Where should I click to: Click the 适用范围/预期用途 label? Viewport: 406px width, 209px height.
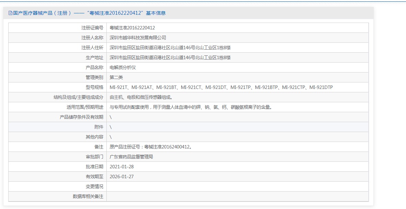(x=85, y=107)
